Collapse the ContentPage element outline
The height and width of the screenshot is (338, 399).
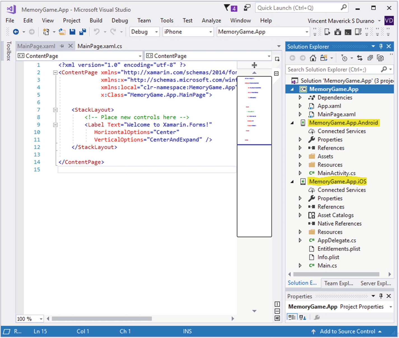(55, 72)
